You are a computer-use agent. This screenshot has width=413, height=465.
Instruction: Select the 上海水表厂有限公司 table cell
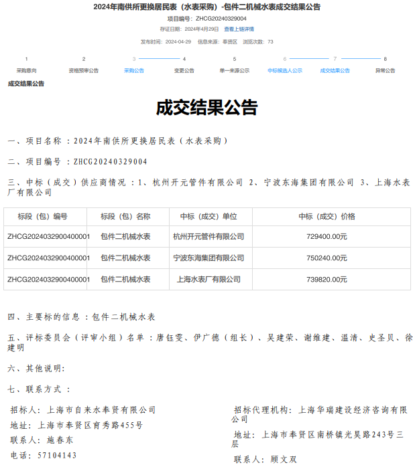[x=208, y=280]
